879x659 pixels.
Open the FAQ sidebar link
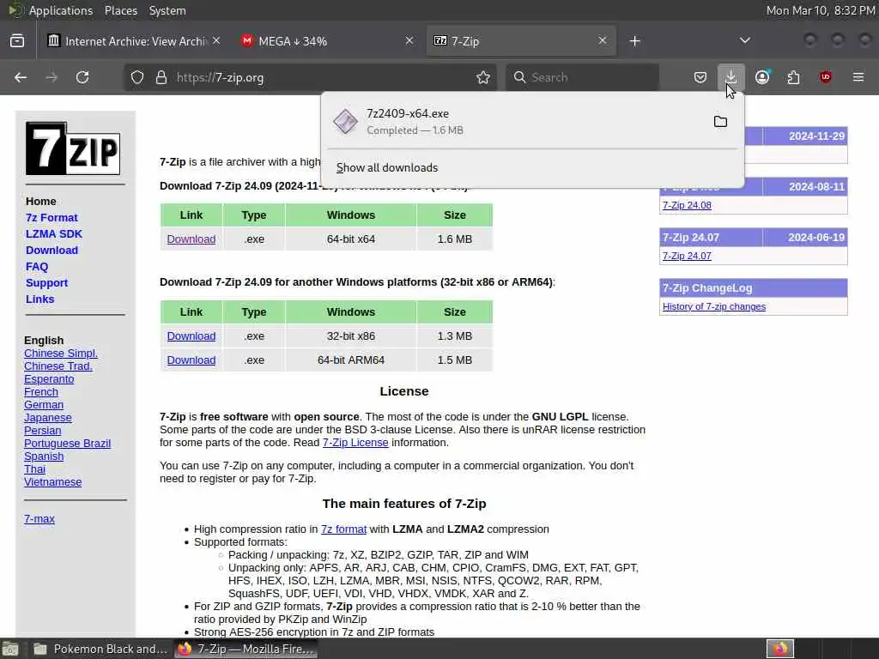pyautogui.click(x=37, y=267)
